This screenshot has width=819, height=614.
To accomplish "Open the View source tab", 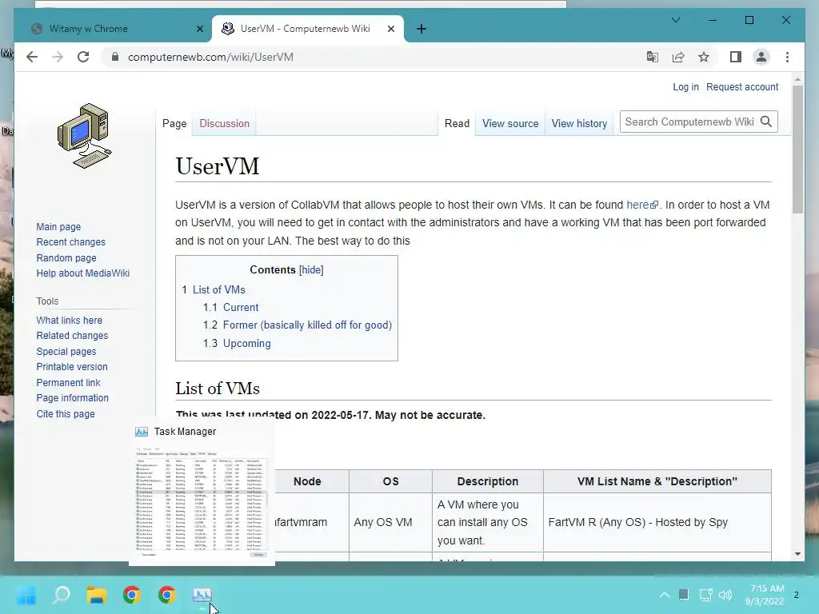I will [510, 124].
